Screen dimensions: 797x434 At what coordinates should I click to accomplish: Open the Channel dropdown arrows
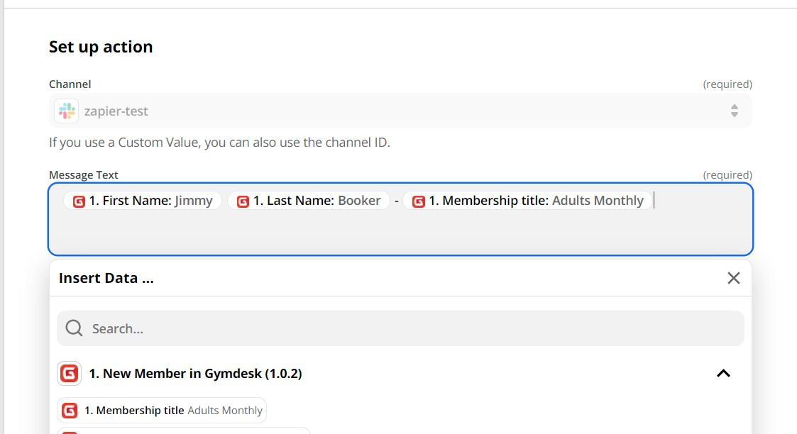734,111
